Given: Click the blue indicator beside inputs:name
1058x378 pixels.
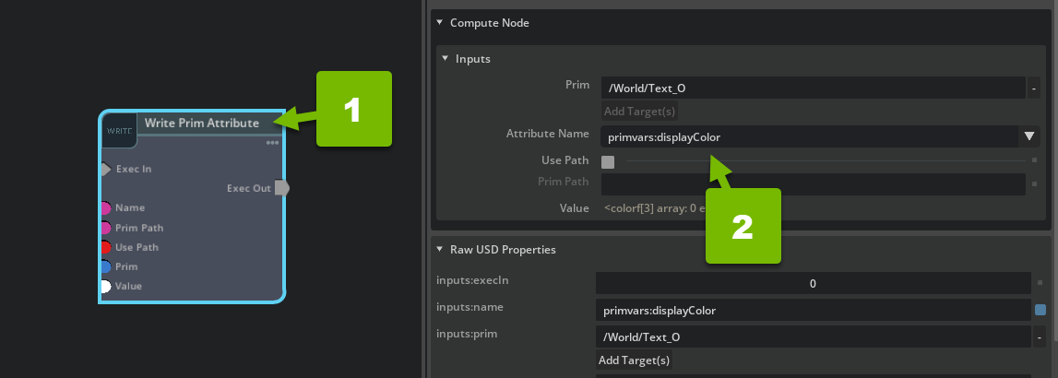Looking at the screenshot, I should click(x=1040, y=310).
